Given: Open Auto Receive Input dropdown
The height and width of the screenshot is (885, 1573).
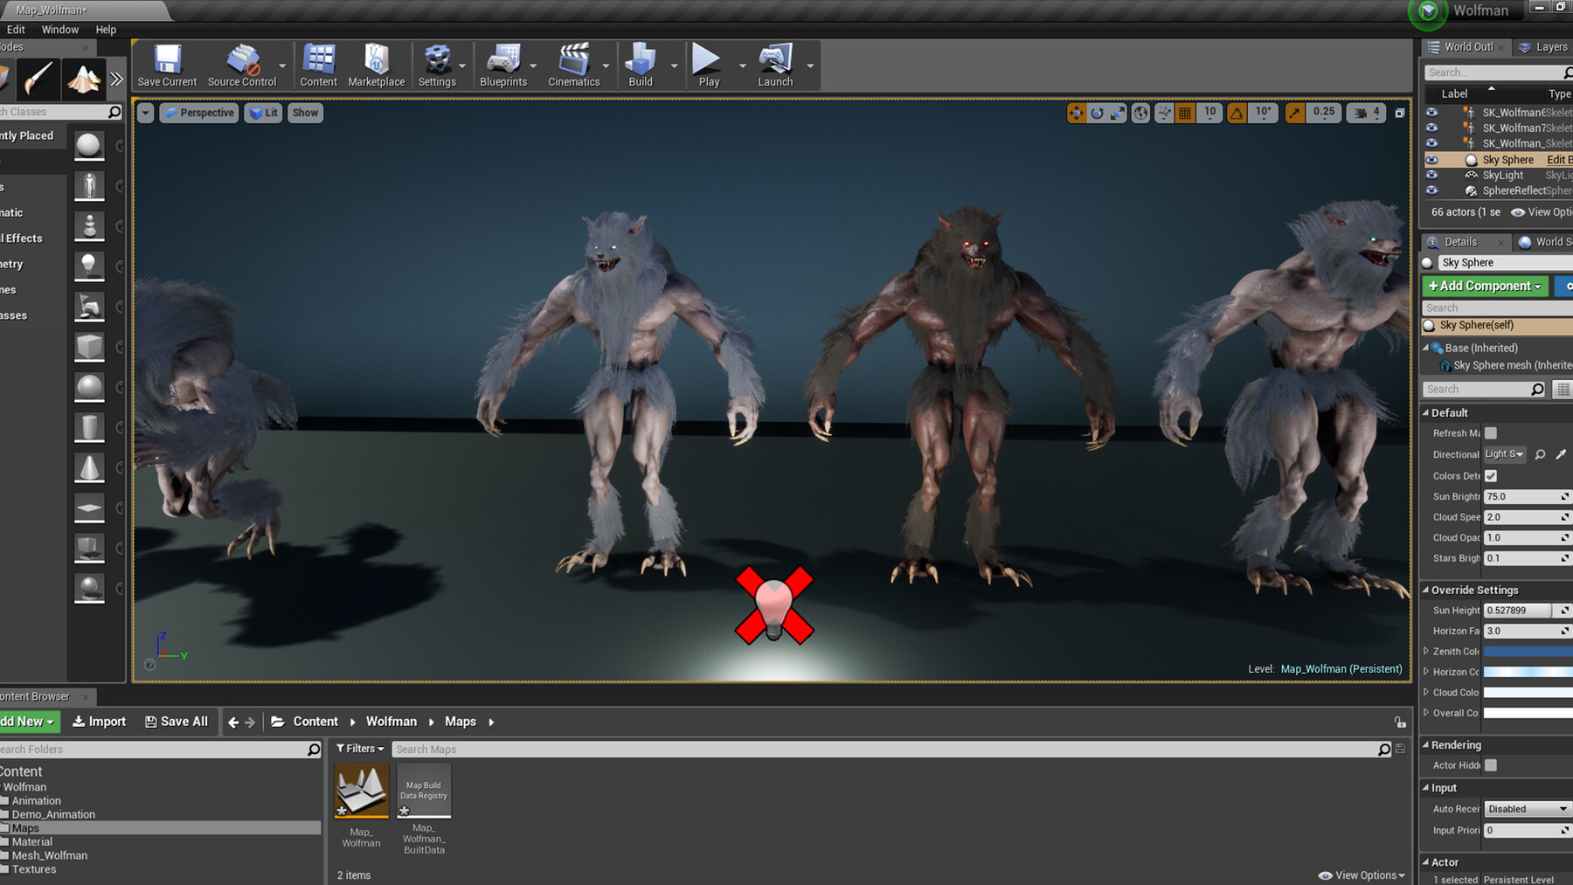Looking at the screenshot, I should click(x=1527, y=809).
